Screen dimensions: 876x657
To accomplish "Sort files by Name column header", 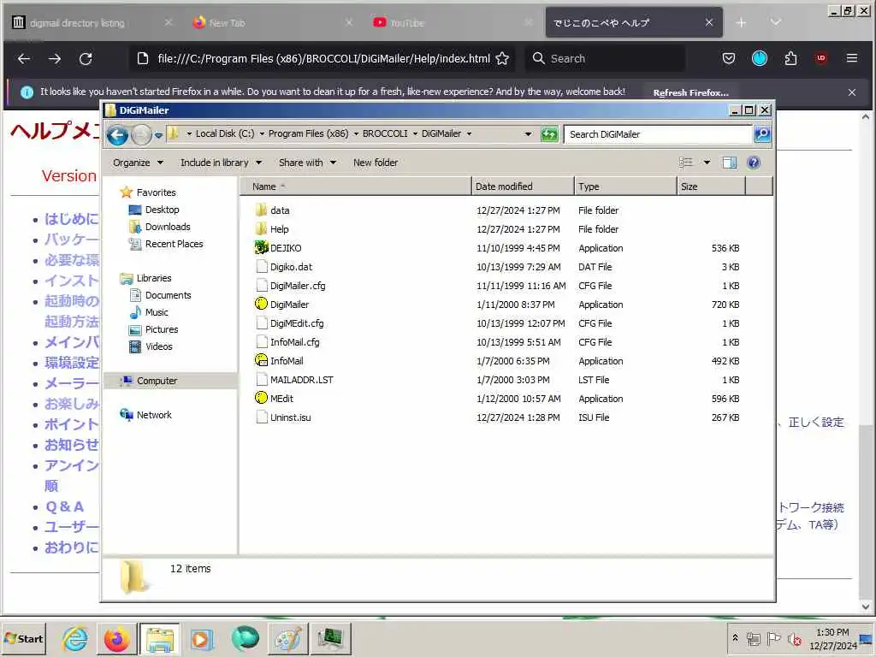I will pos(356,186).
